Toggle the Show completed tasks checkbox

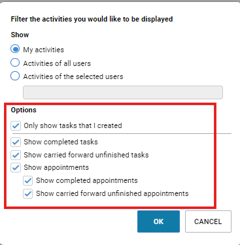tap(16, 142)
